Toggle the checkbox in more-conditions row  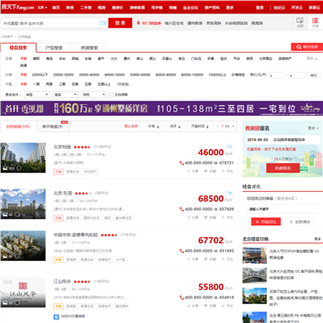point(111,94)
